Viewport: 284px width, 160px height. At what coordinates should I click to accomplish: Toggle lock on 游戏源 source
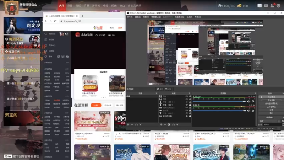[x=190, y=111]
